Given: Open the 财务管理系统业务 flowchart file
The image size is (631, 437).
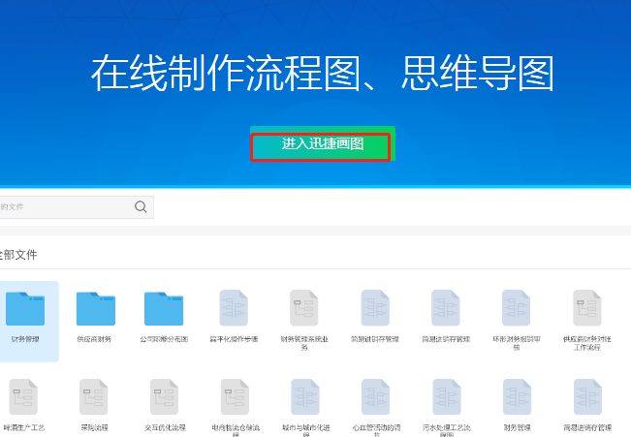Looking at the screenshot, I should (x=304, y=308).
